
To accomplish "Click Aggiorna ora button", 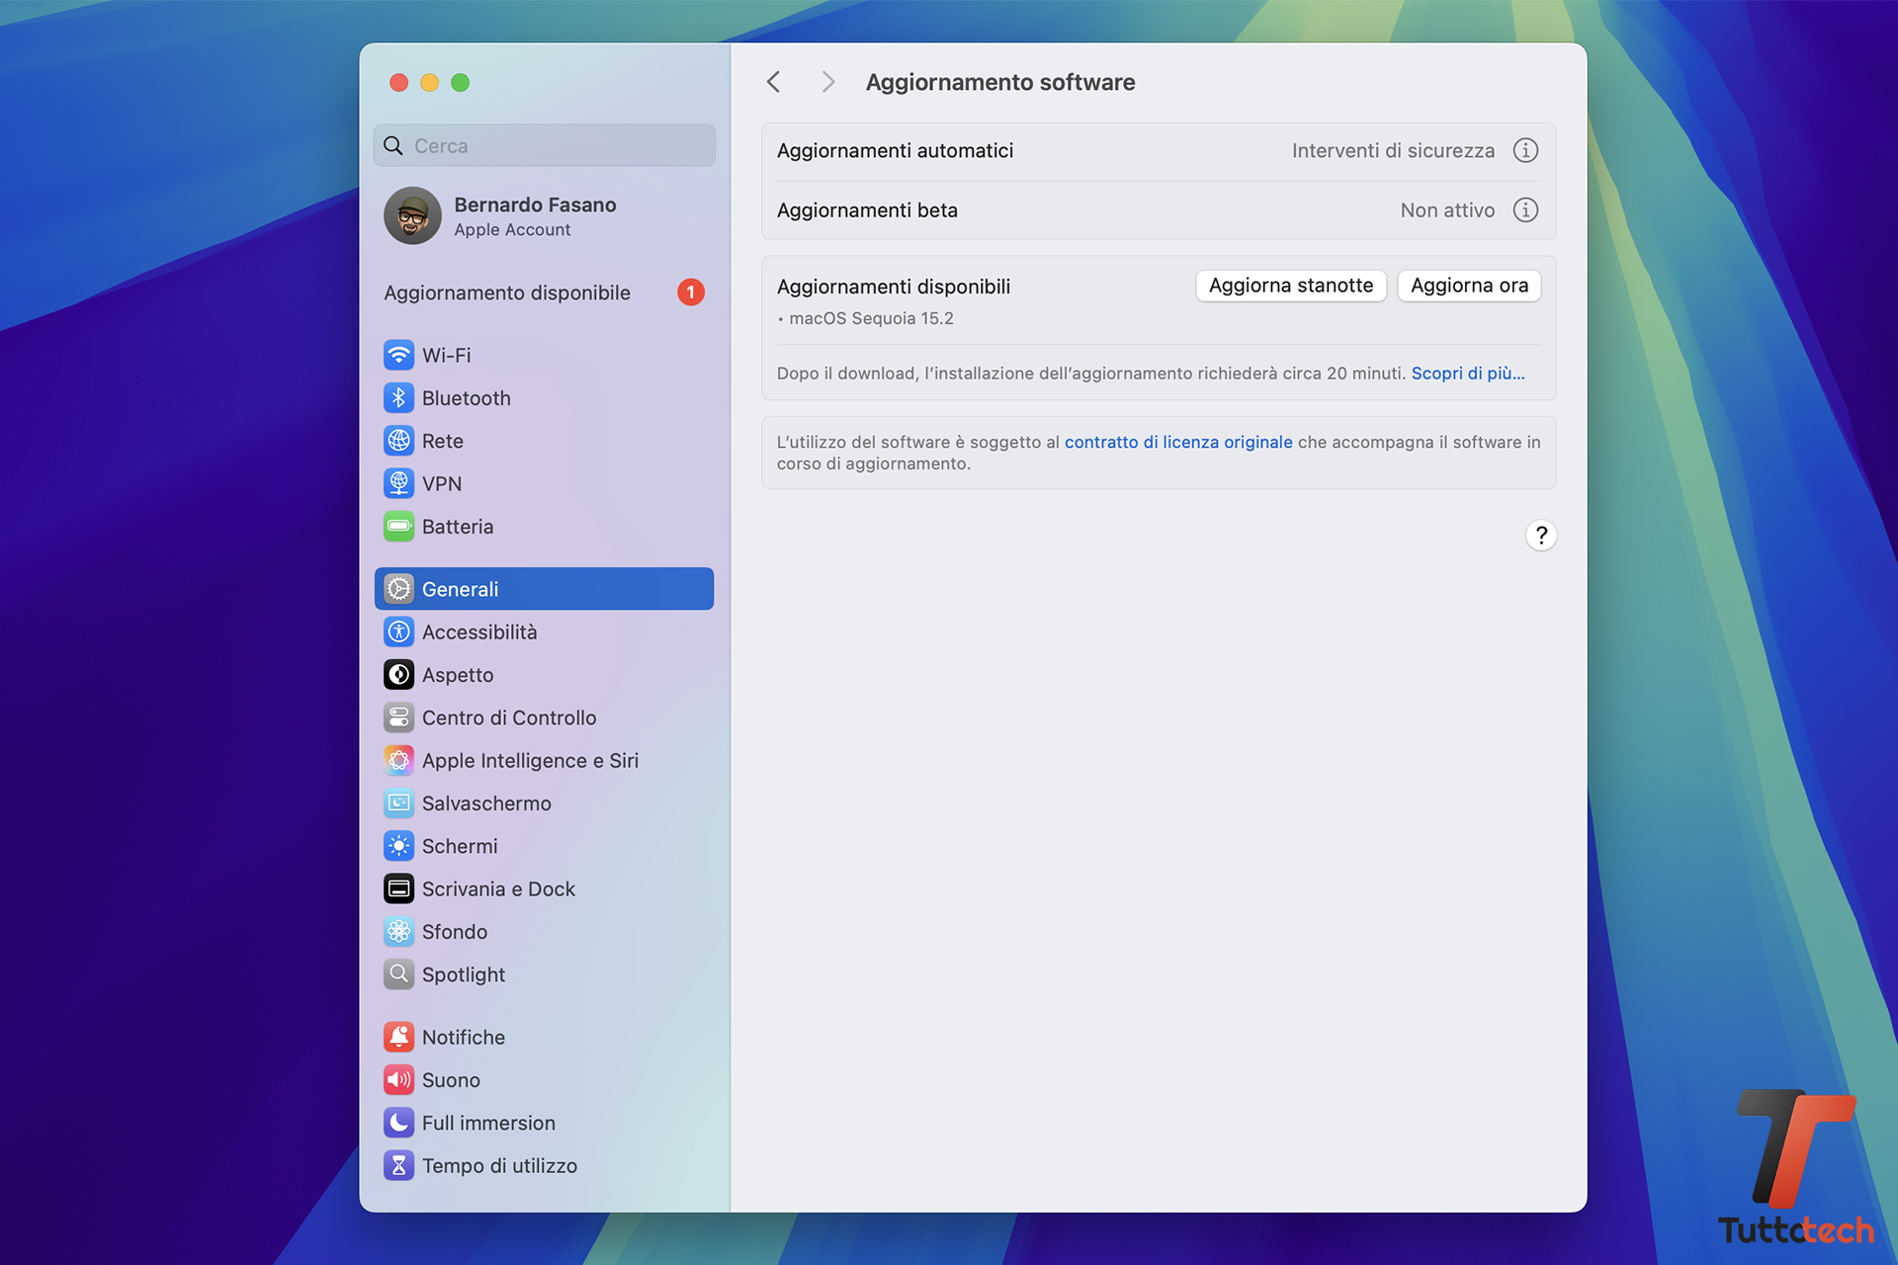I will [1468, 286].
